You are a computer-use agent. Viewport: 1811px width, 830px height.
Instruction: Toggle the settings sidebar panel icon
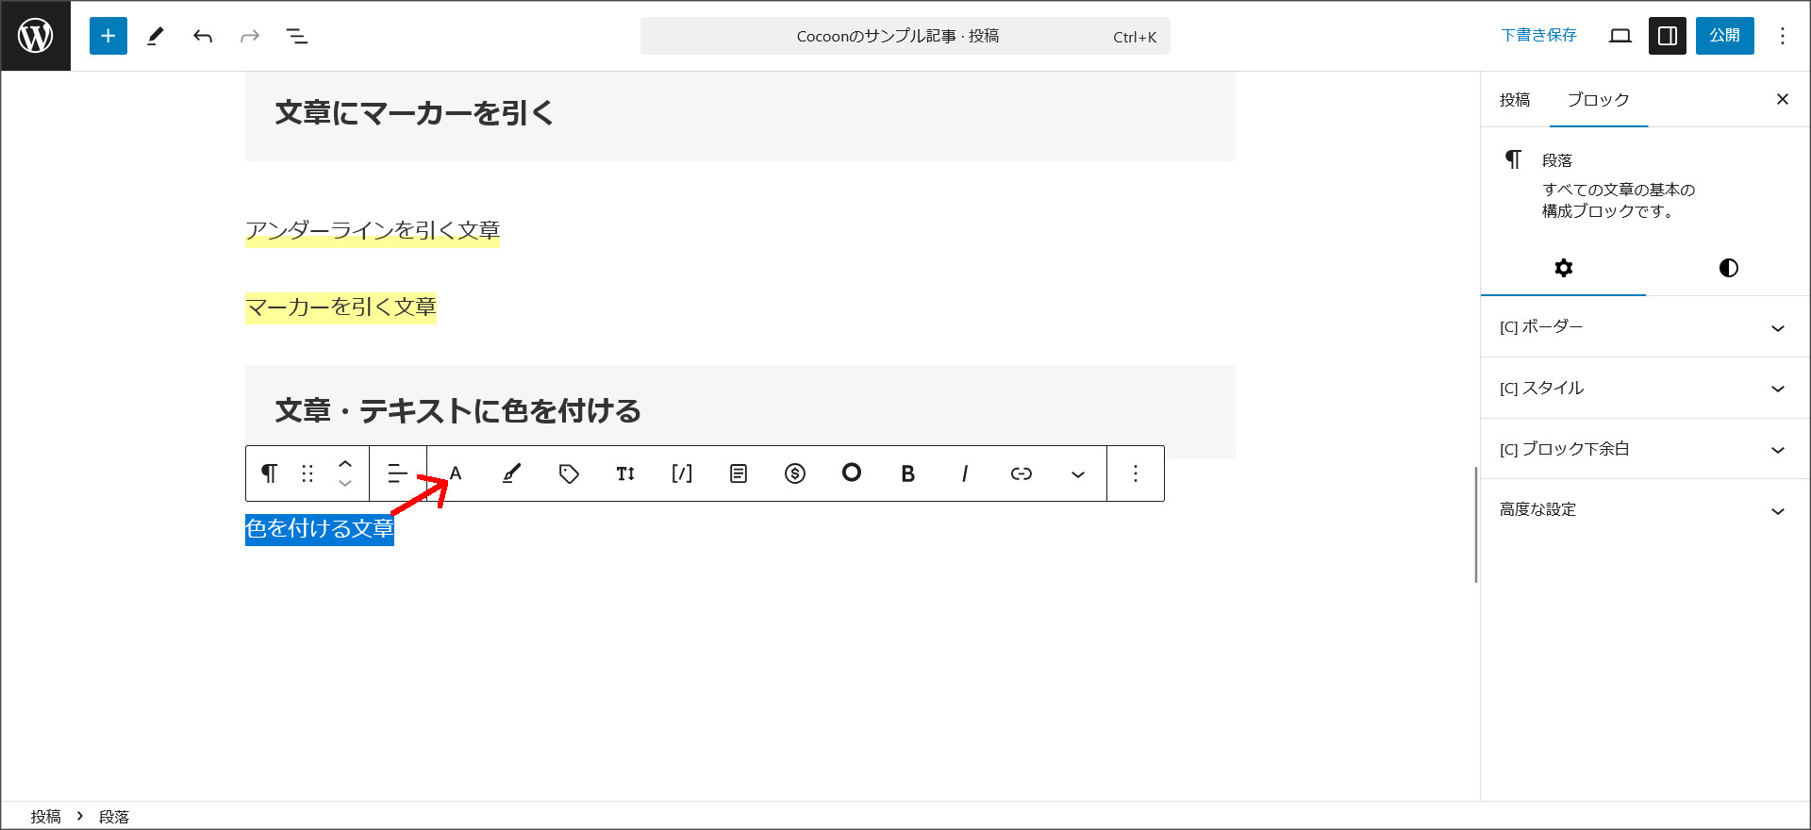tap(1668, 36)
